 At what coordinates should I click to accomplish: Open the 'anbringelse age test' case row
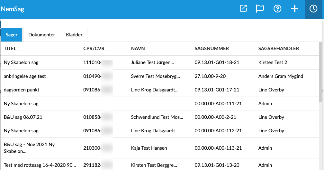tap(25, 76)
